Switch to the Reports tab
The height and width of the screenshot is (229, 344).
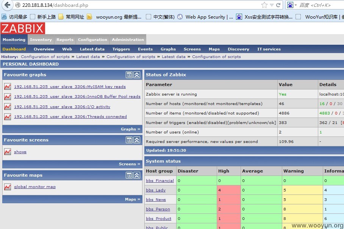coord(65,39)
